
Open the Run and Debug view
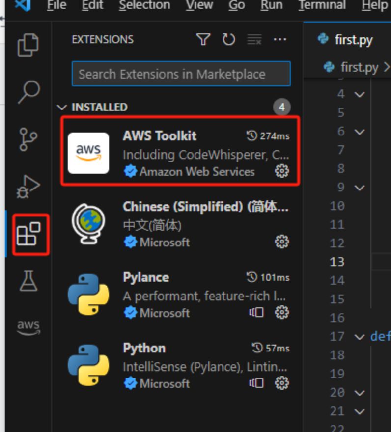pyautogui.click(x=28, y=187)
